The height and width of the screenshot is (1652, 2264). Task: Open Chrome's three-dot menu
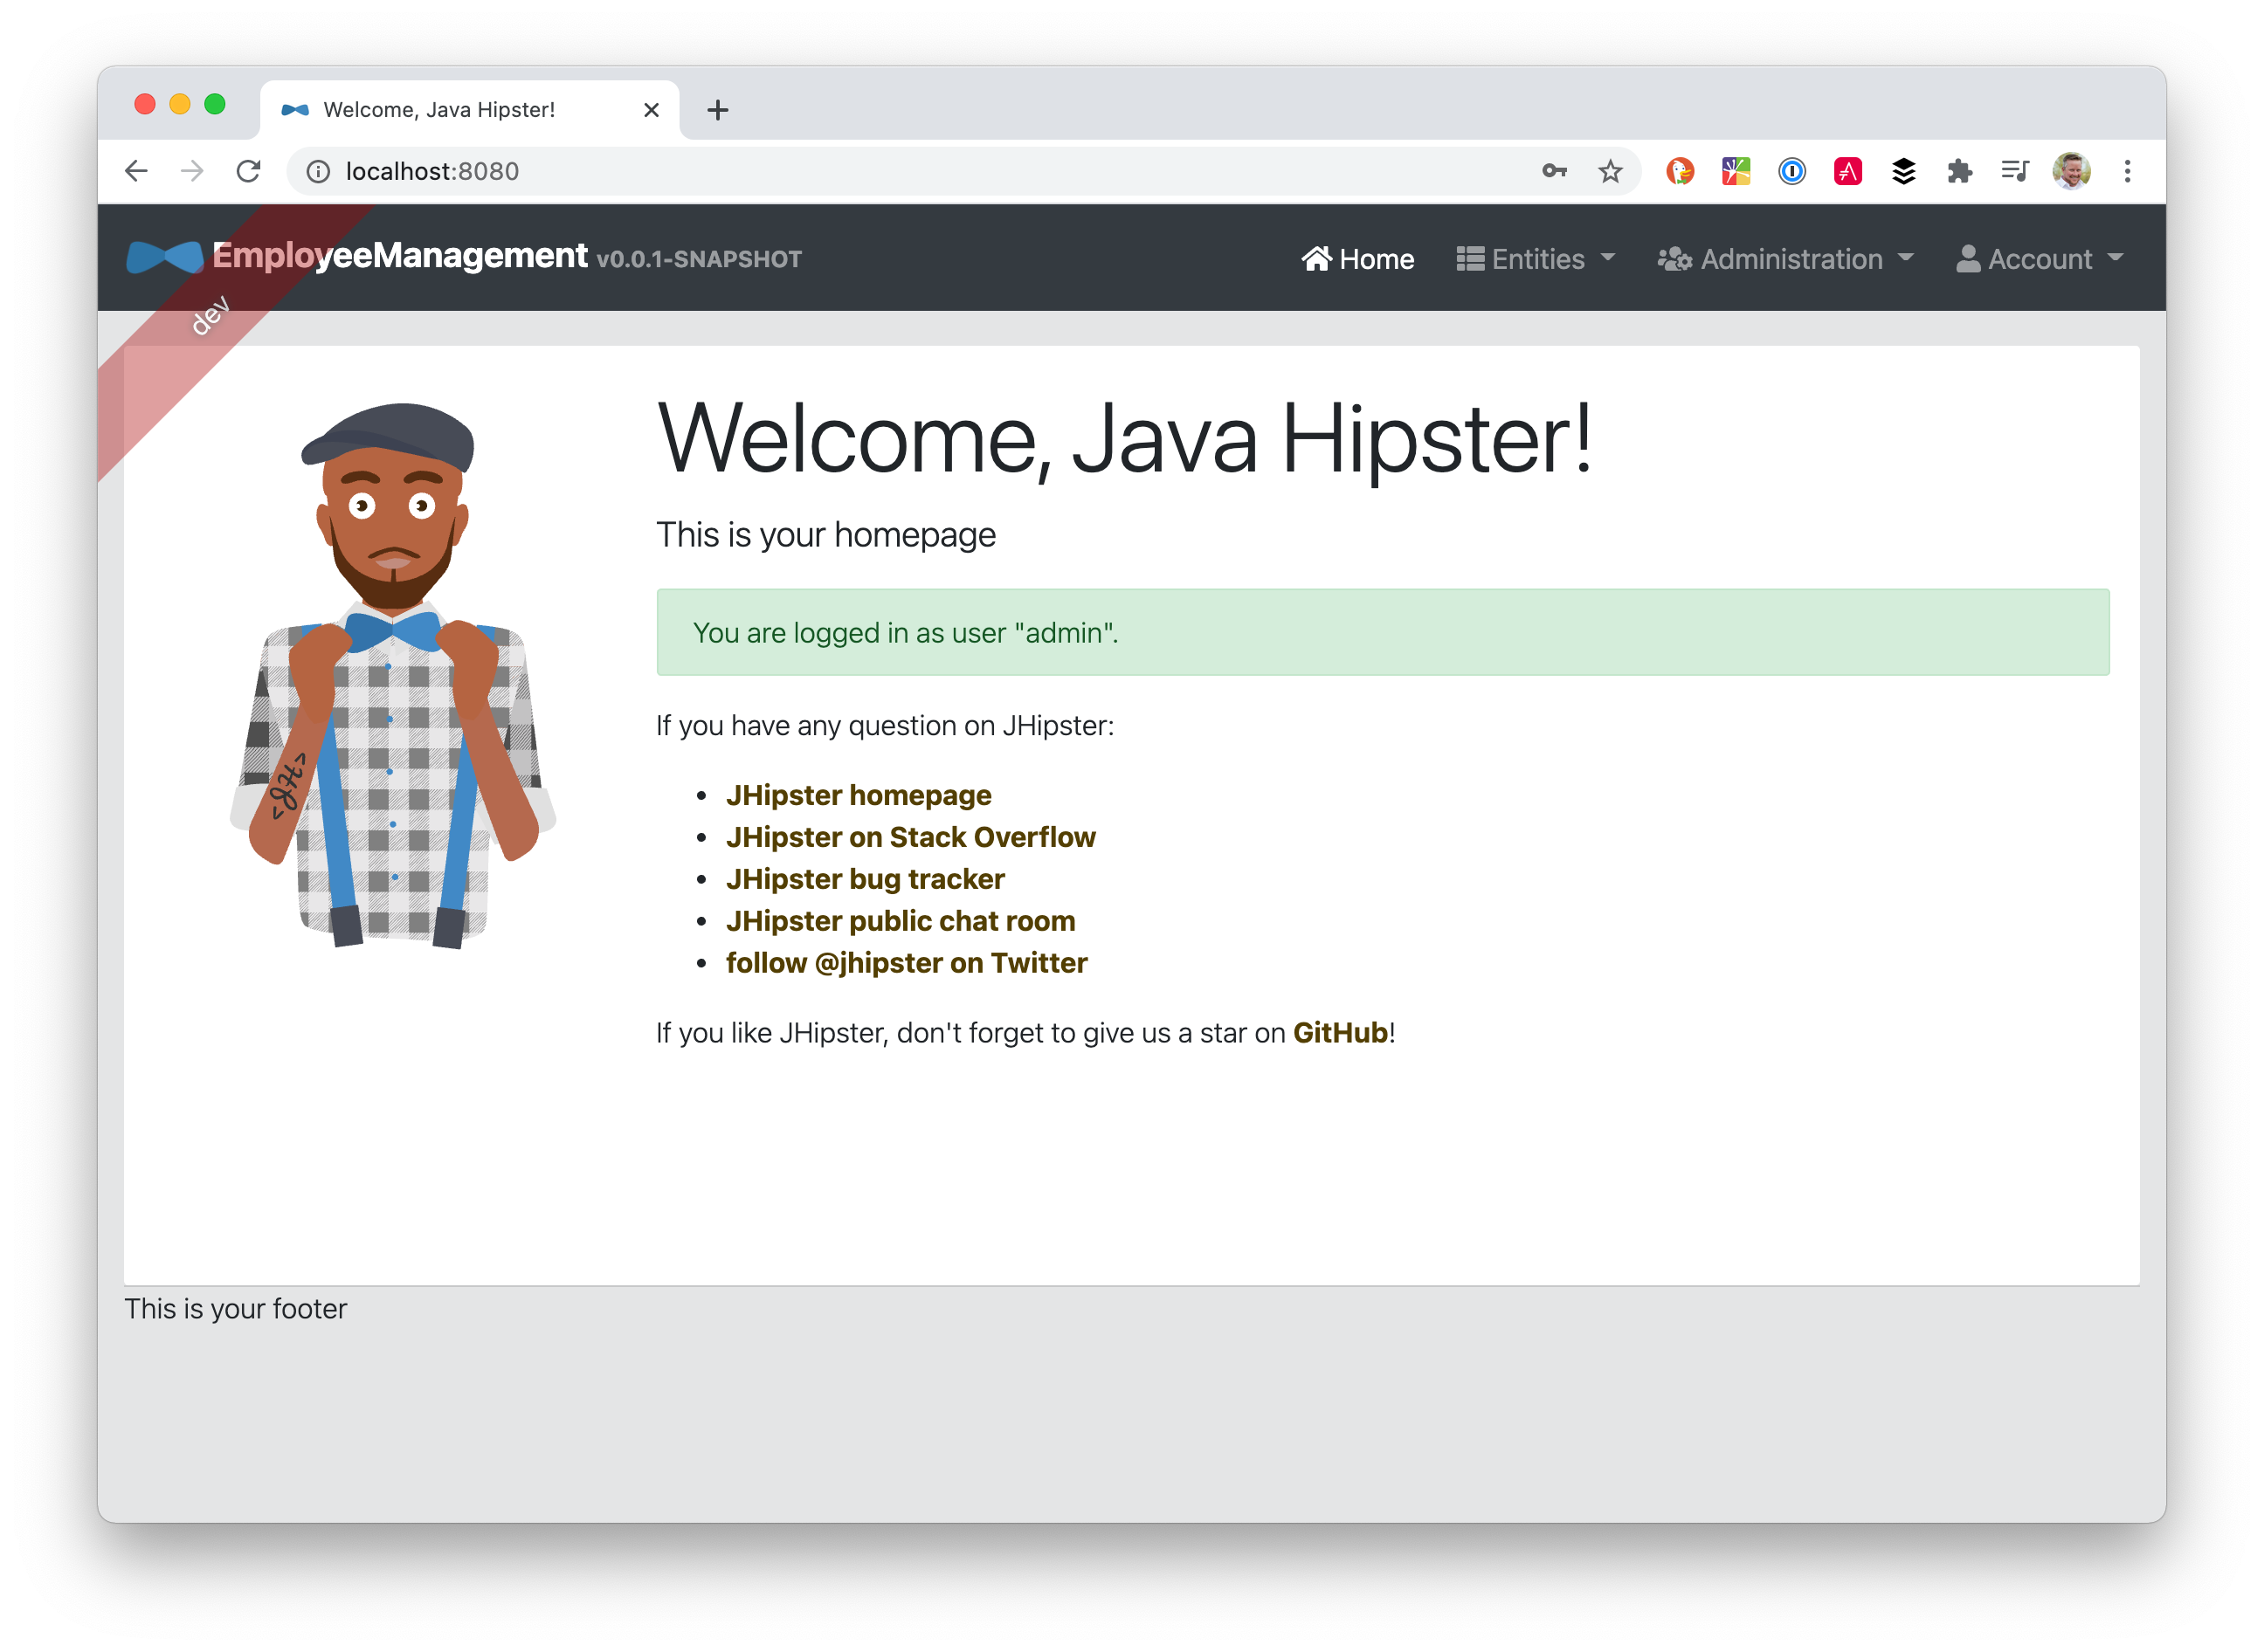point(2127,171)
